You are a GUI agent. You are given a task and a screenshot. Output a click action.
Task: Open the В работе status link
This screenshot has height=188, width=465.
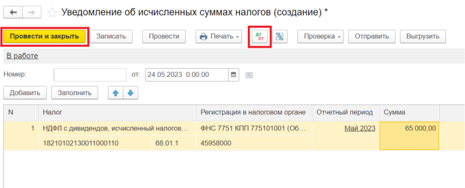coord(22,56)
